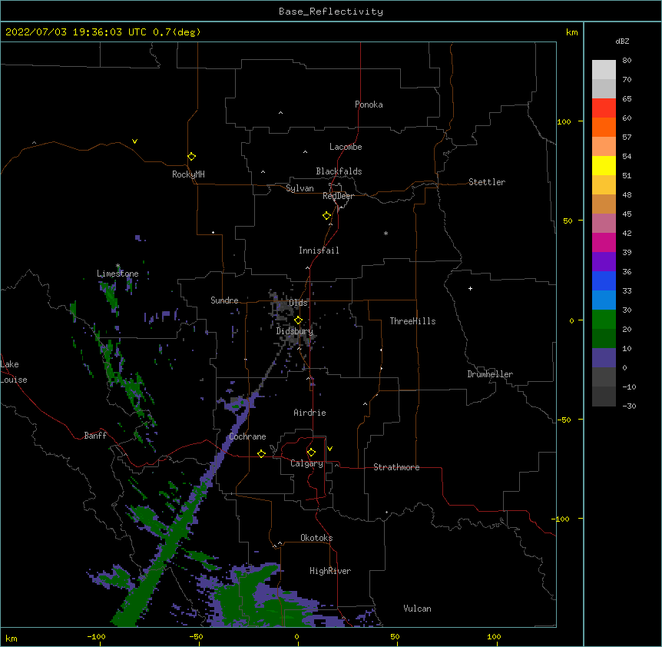This screenshot has height=647, width=662.
Task: Click the Airdrie label
Action: click(310, 413)
